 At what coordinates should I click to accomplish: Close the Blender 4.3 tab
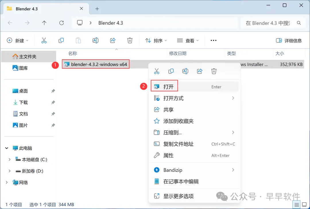(x=82, y=9)
